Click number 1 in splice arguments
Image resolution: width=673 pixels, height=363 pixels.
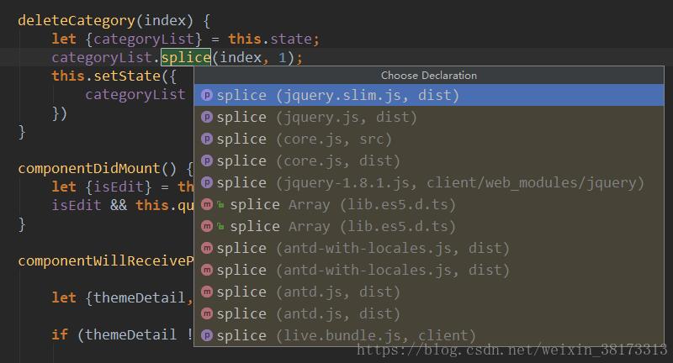point(283,57)
